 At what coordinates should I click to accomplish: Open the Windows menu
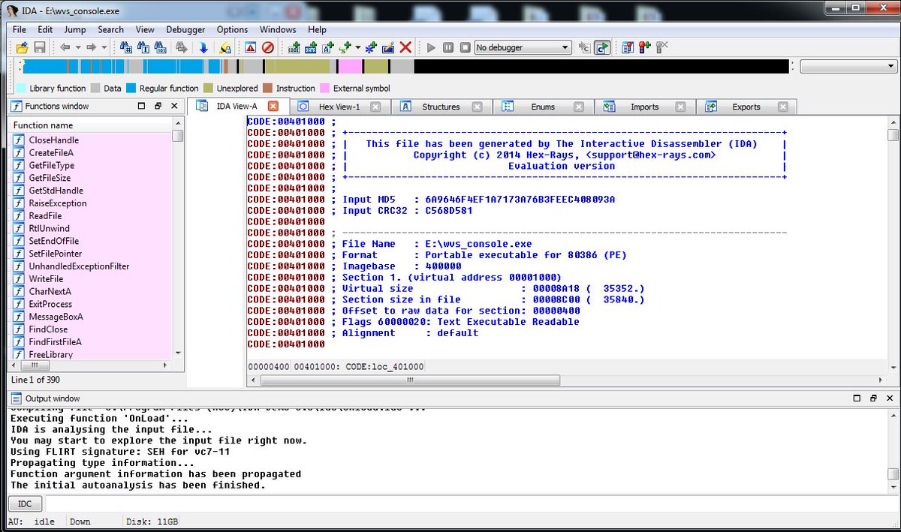click(278, 29)
